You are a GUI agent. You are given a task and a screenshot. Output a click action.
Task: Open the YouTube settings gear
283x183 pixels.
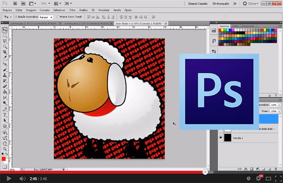(258, 179)
